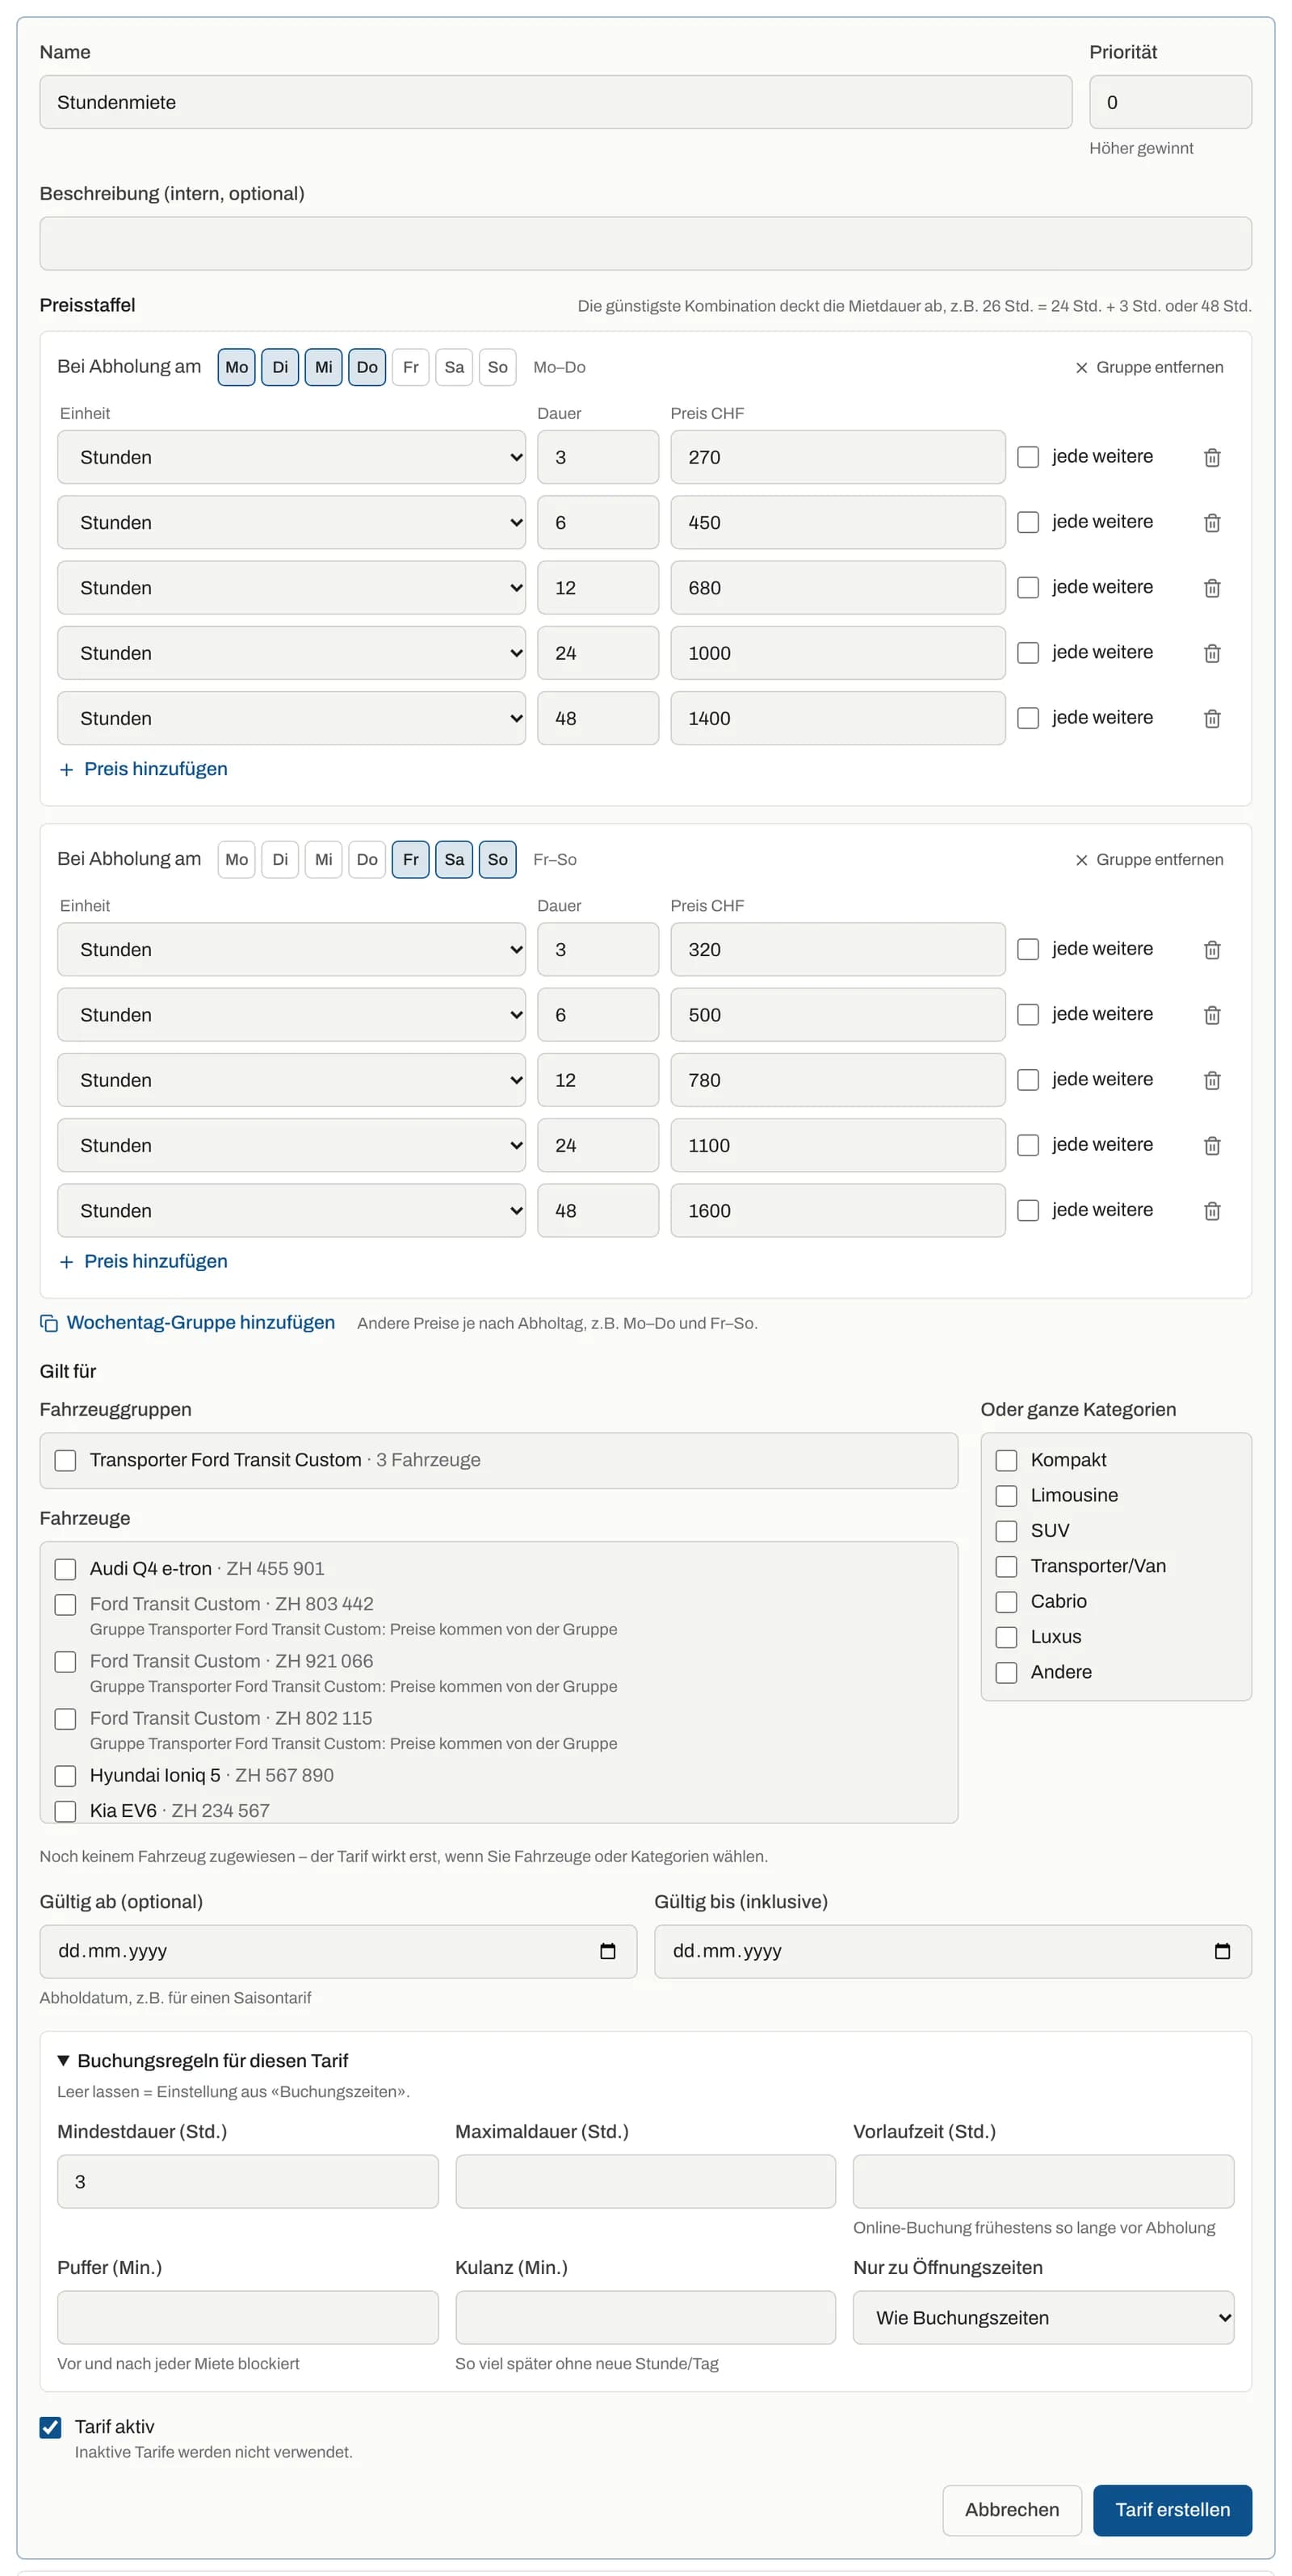1292x2576 pixels.
Task: Delete the Fr–So 6-hour 500 CHF price row
Action: point(1211,1015)
